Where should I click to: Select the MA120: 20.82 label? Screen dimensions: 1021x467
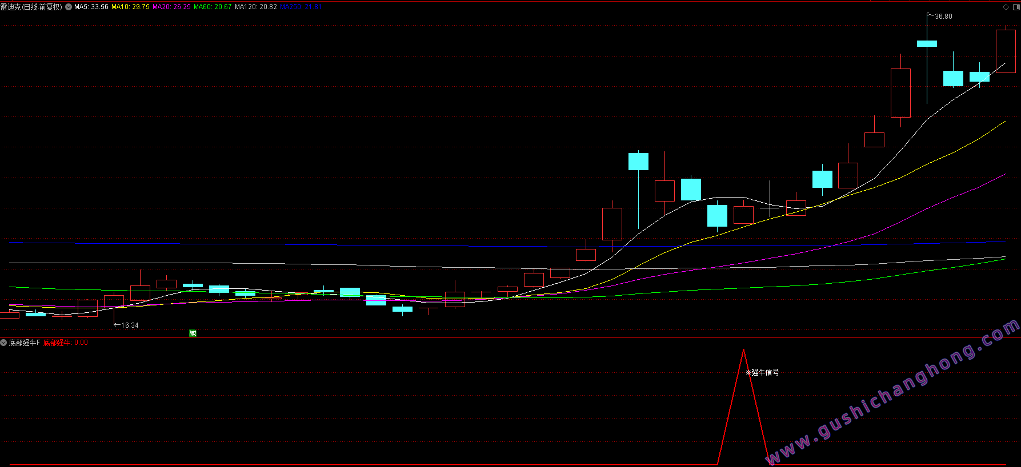[256, 7]
